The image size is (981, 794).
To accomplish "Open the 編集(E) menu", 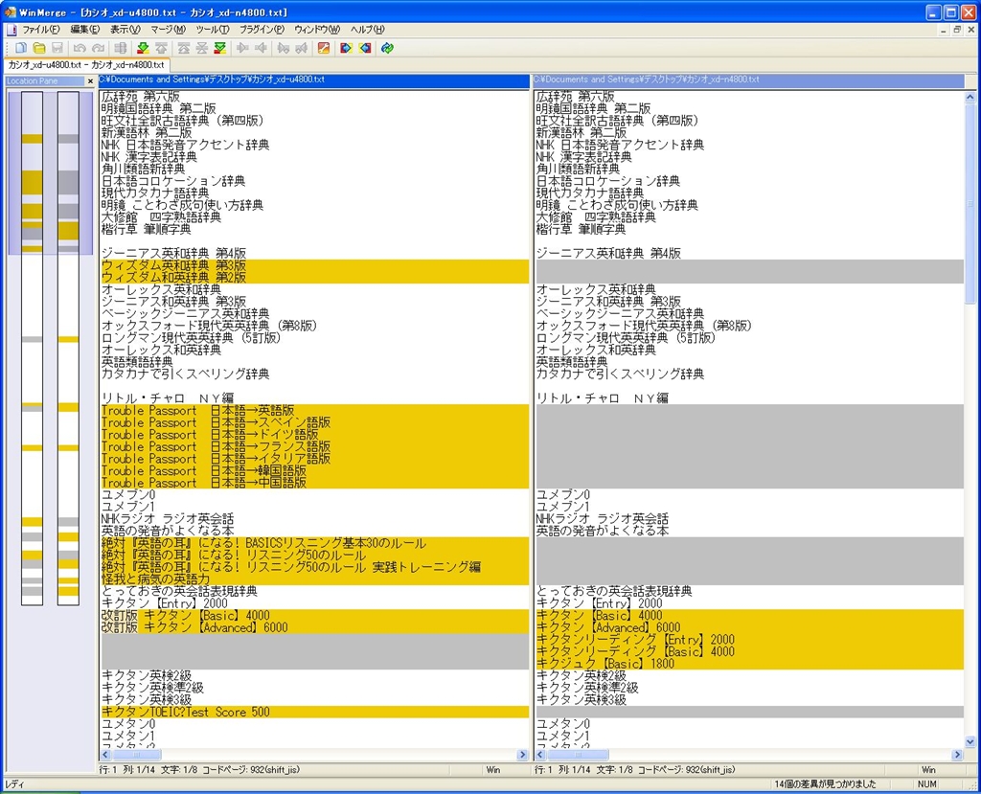I will 85,30.
